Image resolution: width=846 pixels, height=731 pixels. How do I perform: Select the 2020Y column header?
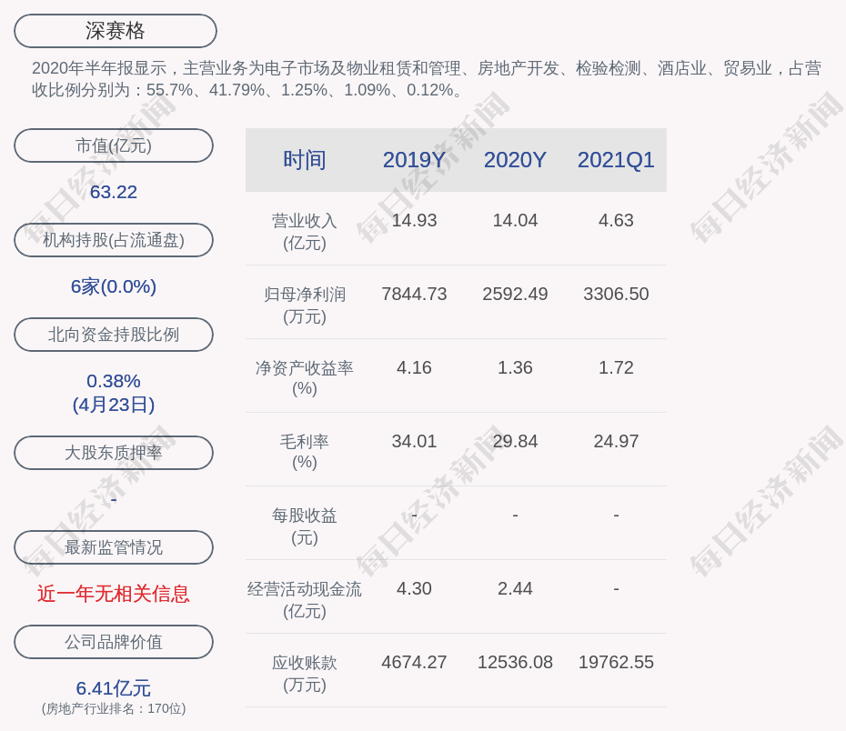pos(515,160)
